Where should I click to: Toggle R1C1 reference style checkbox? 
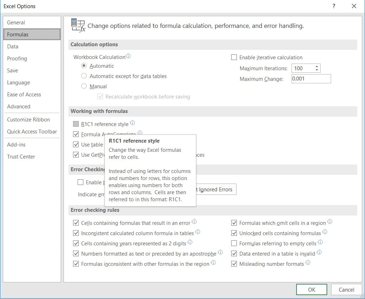click(x=76, y=124)
